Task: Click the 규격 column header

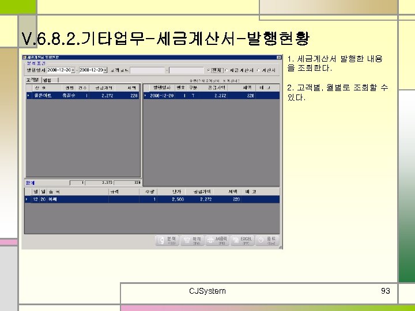Action: [x=123, y=192]
